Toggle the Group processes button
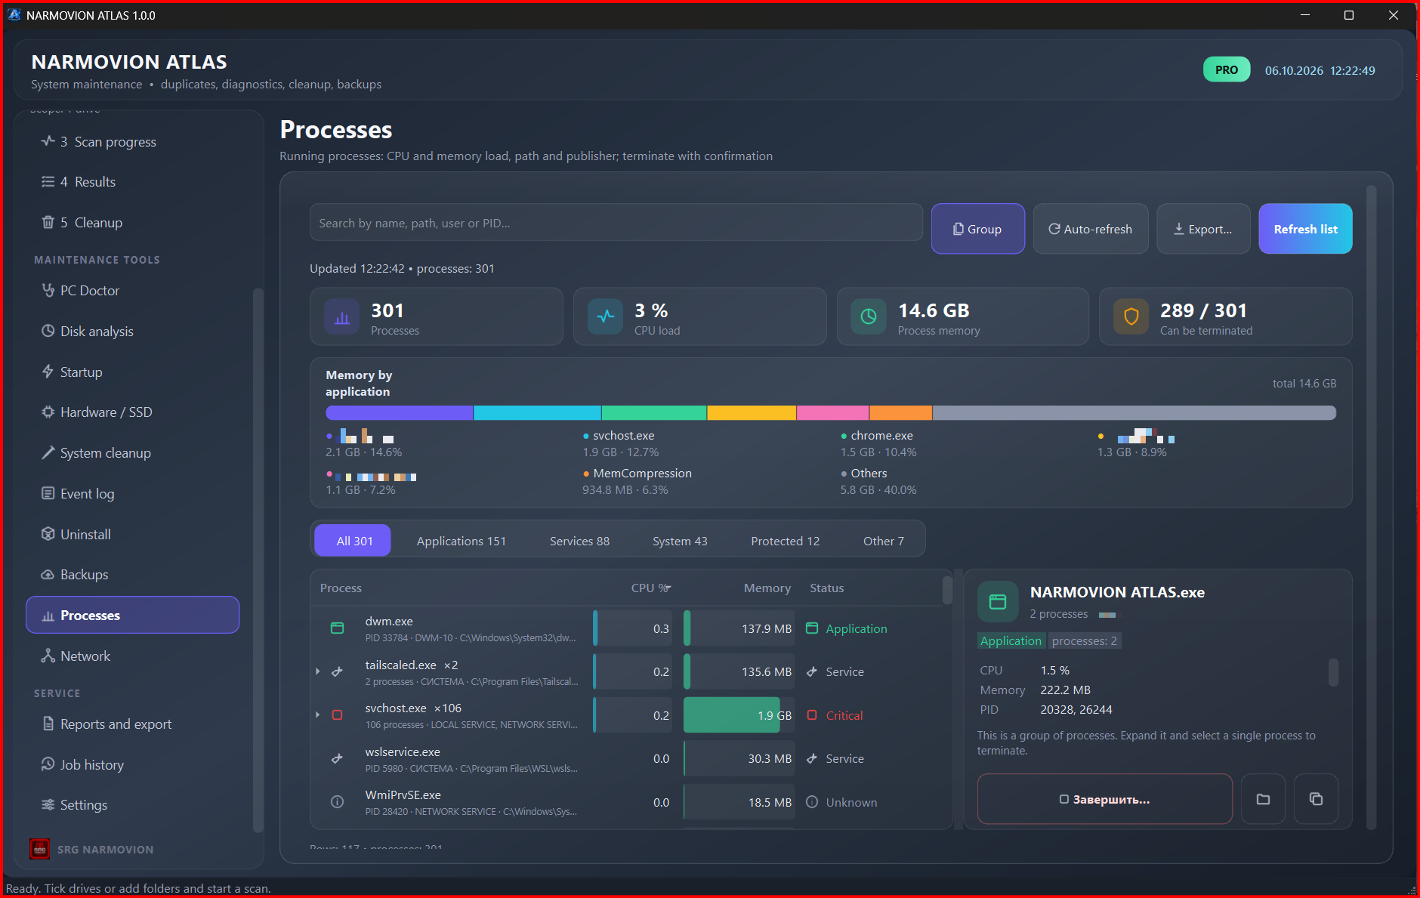1420x898 pixels. [x=977, y=229]
